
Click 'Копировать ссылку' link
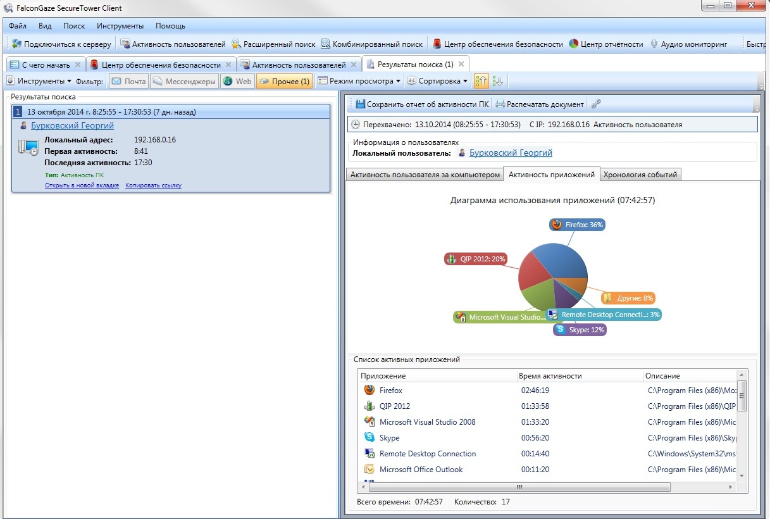pyautogui.click(x=153, y=185)
